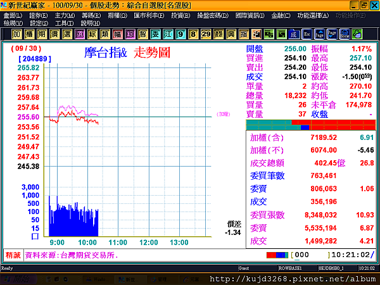Open the 金融(C) menu
380x285 pixels.
click(281, 15)
